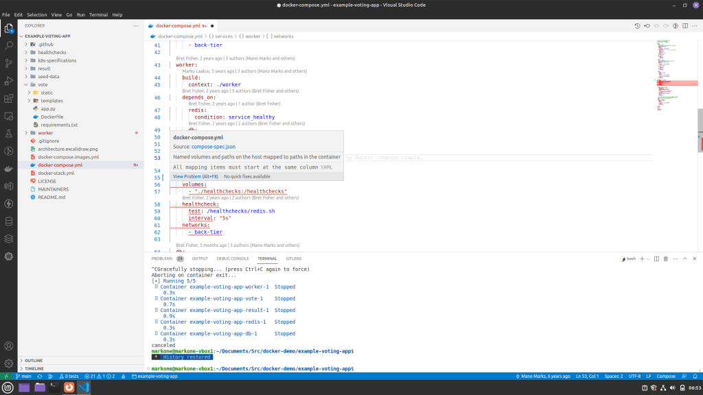
Task: Kill the terminal with trash icon
Action: tap(665, 259)
